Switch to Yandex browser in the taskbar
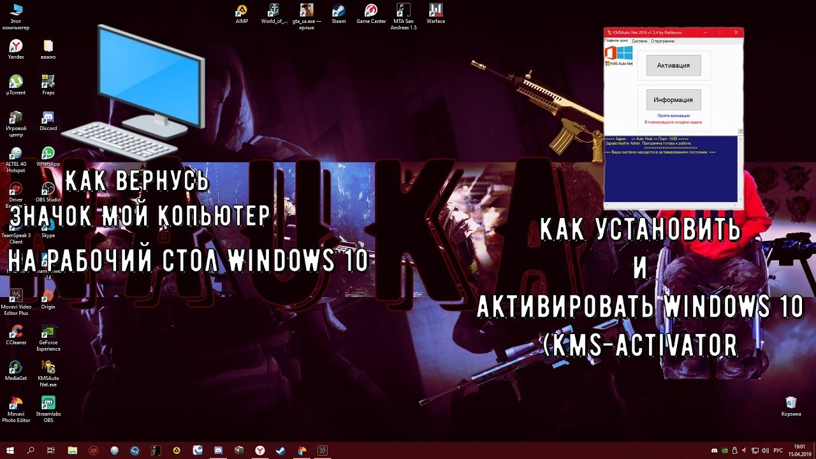The height and width of the screenshot is (459, 816). (x=260, y=450)
